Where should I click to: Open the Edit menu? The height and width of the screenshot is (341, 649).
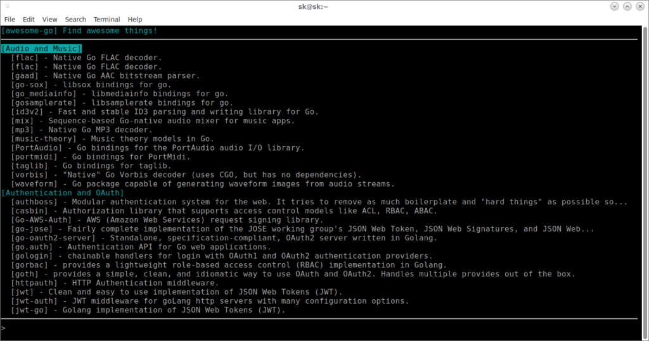(29, 20)
